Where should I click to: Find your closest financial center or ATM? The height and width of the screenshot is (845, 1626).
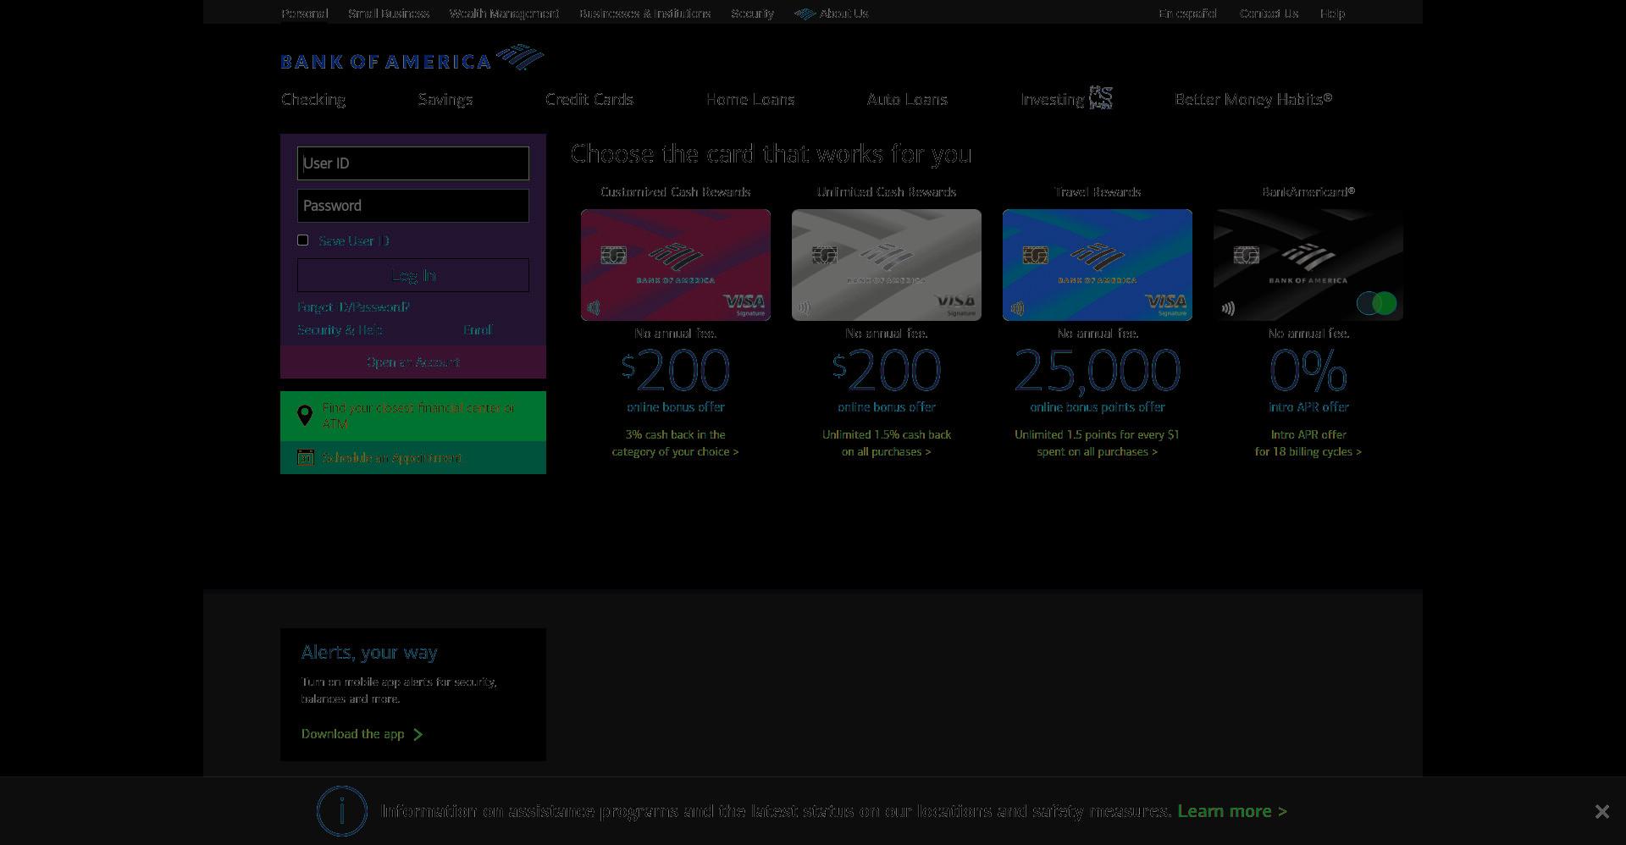(x=413, y=416)
